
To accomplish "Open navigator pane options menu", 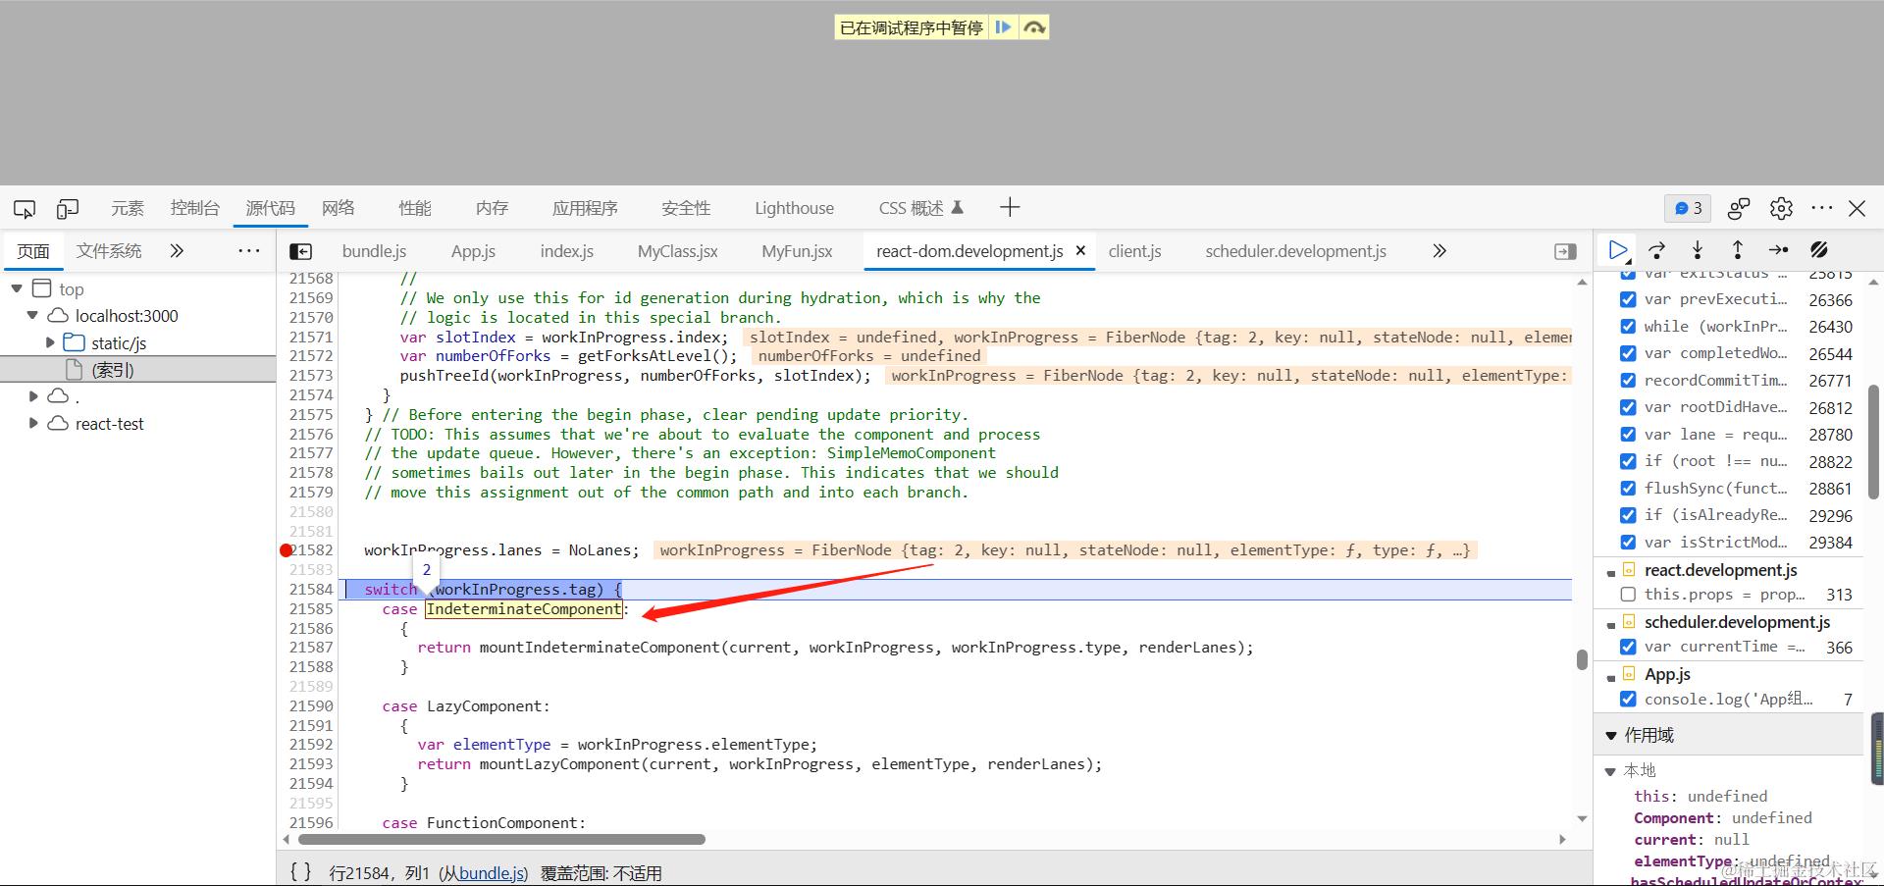I will click(249, 250).
